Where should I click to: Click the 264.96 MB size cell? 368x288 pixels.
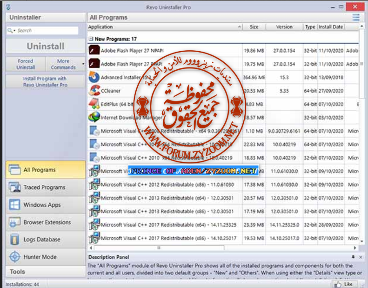coord(254,77)
